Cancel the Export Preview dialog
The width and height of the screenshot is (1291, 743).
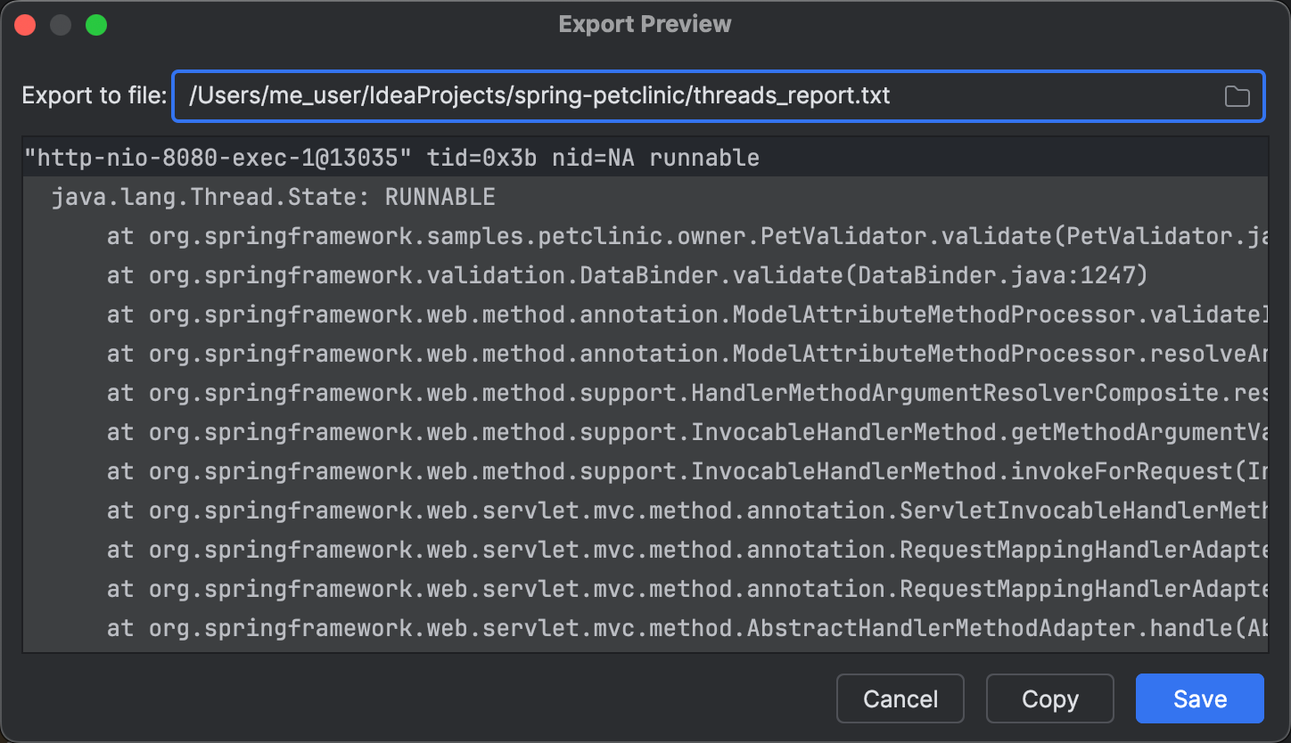pyautogui.click(x=900, y=698)
